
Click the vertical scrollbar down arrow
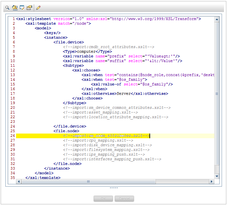(x=217, y=176)
